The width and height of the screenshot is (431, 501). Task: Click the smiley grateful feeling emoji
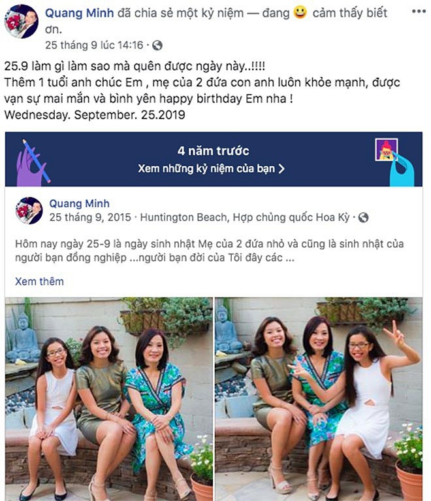[x=300, y=12]
